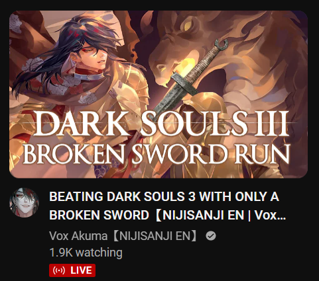Click the dragon's glowing eye in thumbnail

[188, 26]
